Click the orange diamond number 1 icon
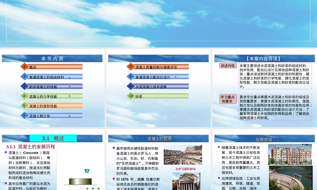Viewport: 317px width, 190px height. click(x=24, y=66)
